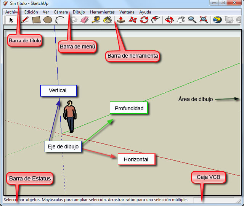Open the Edición menu
The image size is (244, 206).
point(31,12)
